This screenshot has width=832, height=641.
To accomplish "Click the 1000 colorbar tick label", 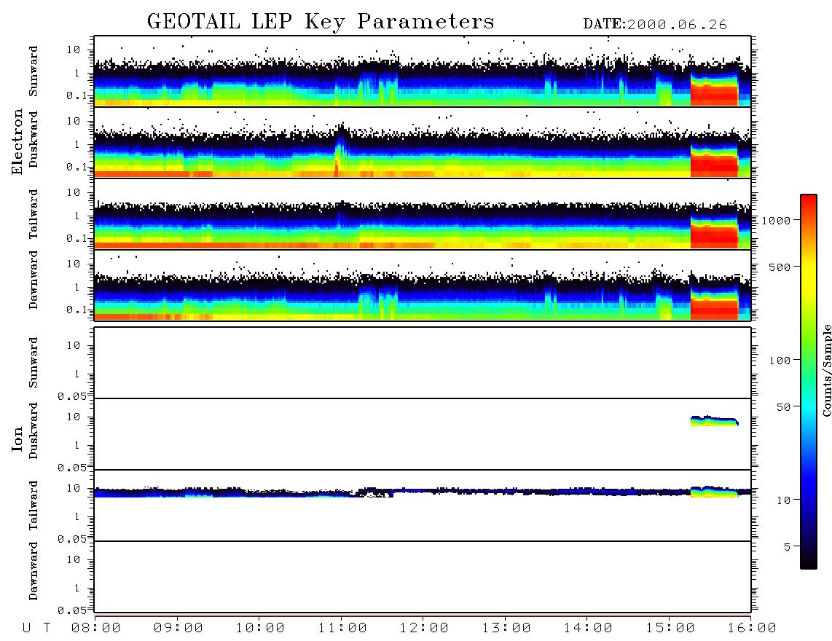I will coord(776,221).
